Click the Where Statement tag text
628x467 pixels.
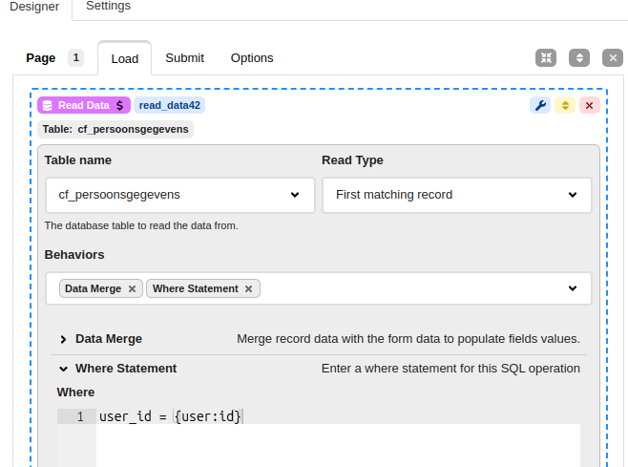point(196,289)
